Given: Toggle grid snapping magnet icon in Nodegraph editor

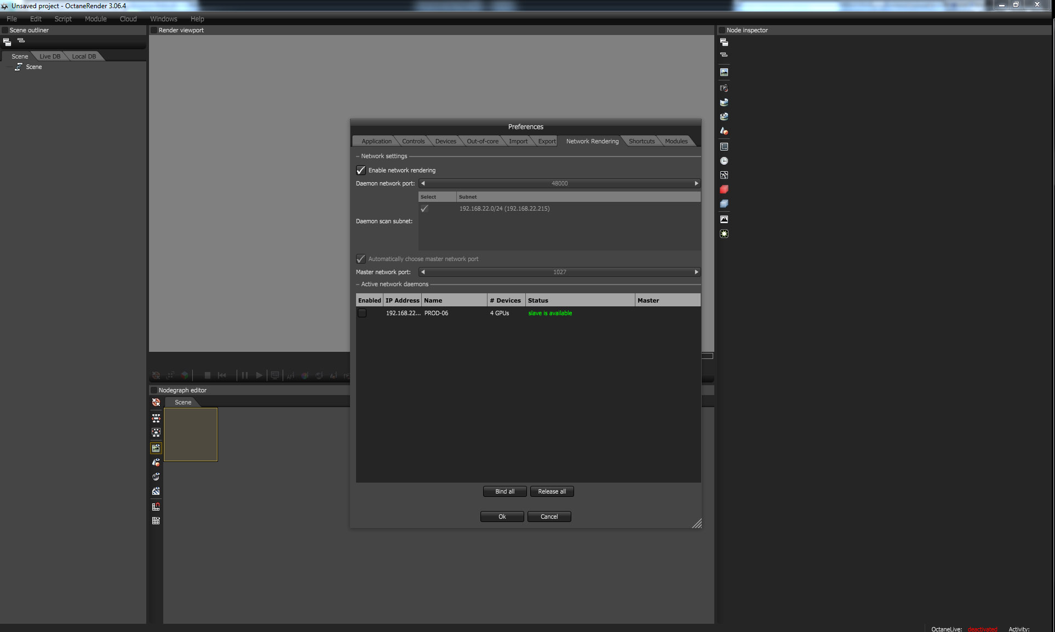Looking at the screenshot, I should pyautogui.click(x=156, y=507).
